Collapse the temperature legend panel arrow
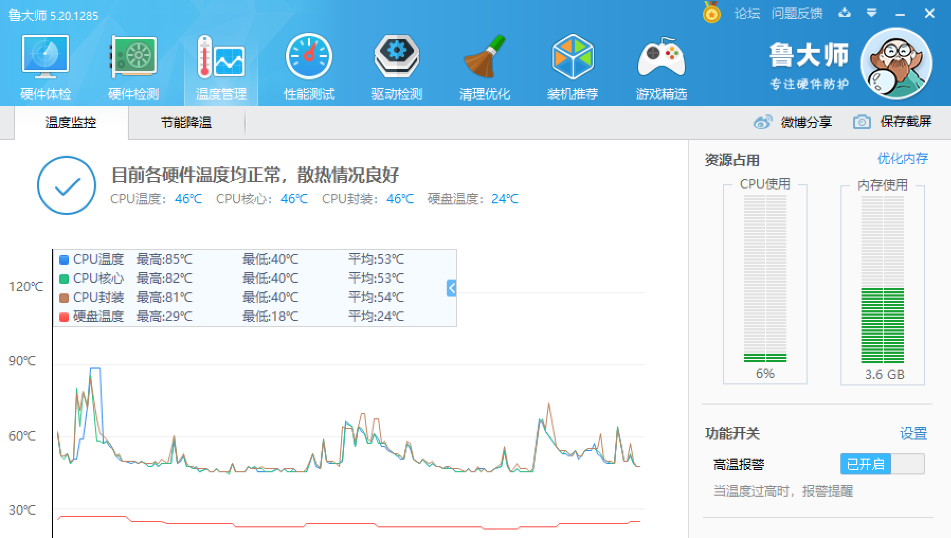 coord(451,288)
